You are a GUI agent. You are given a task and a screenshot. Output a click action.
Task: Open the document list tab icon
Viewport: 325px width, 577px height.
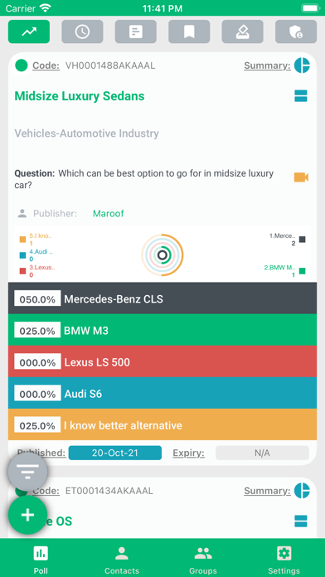pyautogui.click(x=135, y=32)
